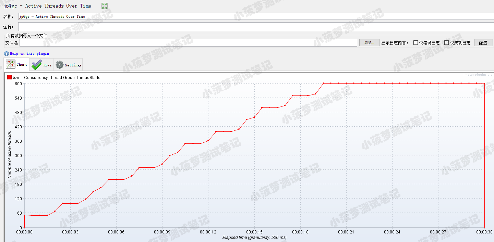The height and width of the screenshot is (242, 494).
Task: Switch to the Rows tab
Action: click(x=41, y=65)
